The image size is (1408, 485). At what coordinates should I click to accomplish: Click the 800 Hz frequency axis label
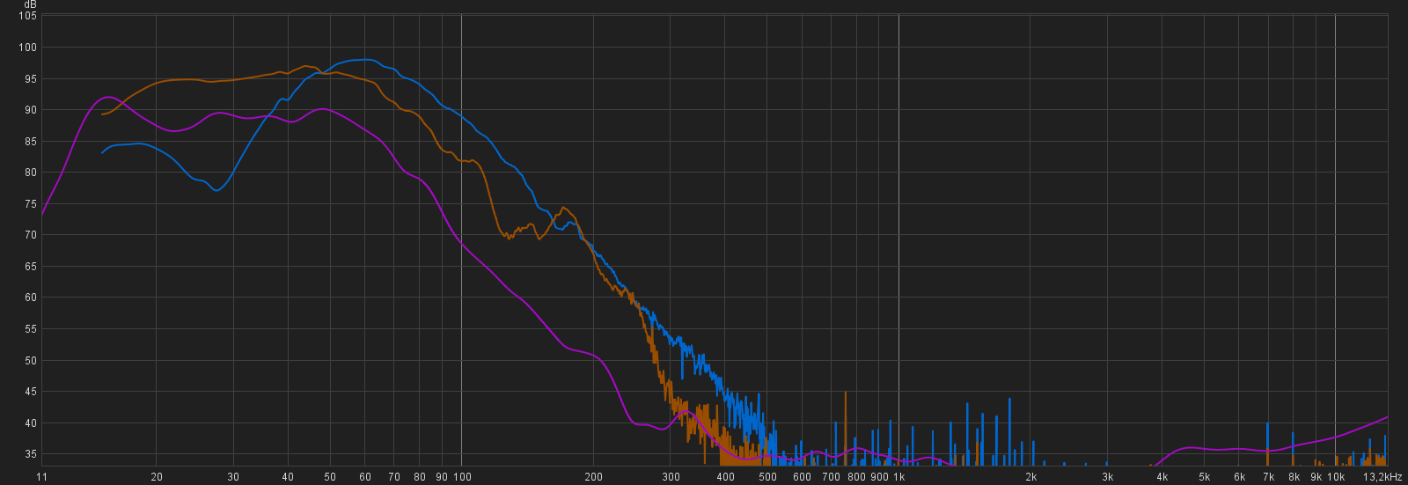pos(857,477)
